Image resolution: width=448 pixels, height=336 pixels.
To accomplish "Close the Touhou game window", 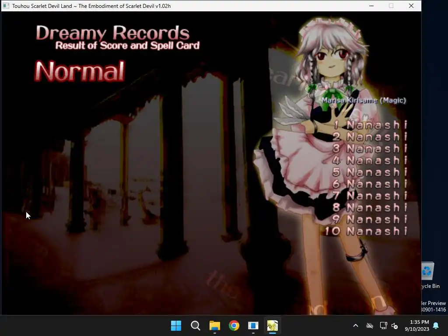I will click(411, 6).
